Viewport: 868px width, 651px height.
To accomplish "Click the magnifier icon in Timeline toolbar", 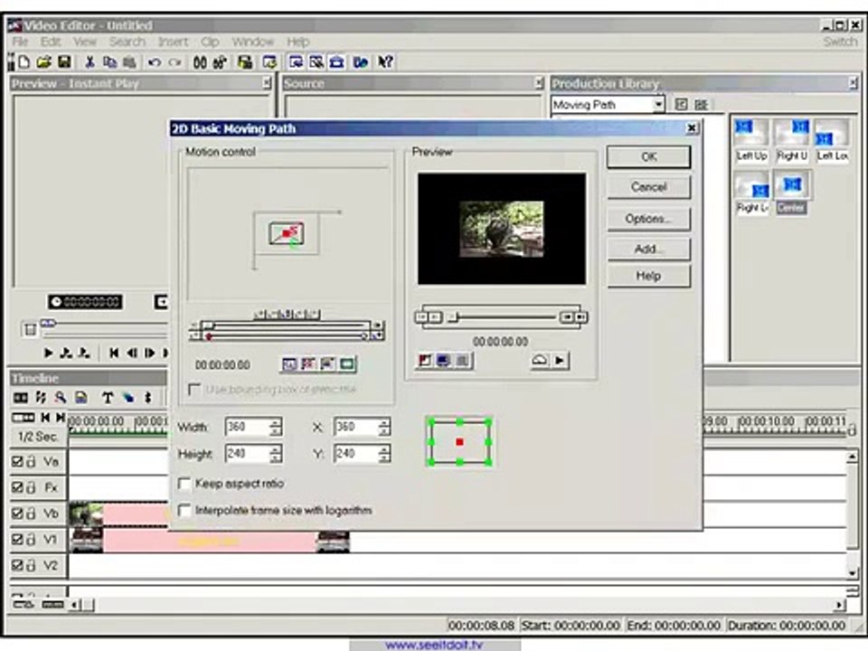I will pos(61,397).
